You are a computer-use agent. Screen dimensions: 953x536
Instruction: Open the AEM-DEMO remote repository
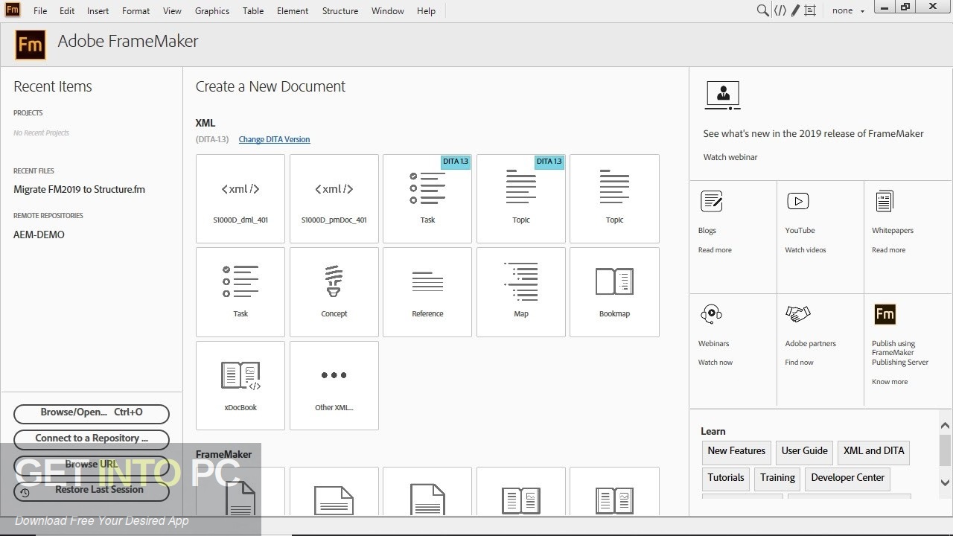coord(39,234)
